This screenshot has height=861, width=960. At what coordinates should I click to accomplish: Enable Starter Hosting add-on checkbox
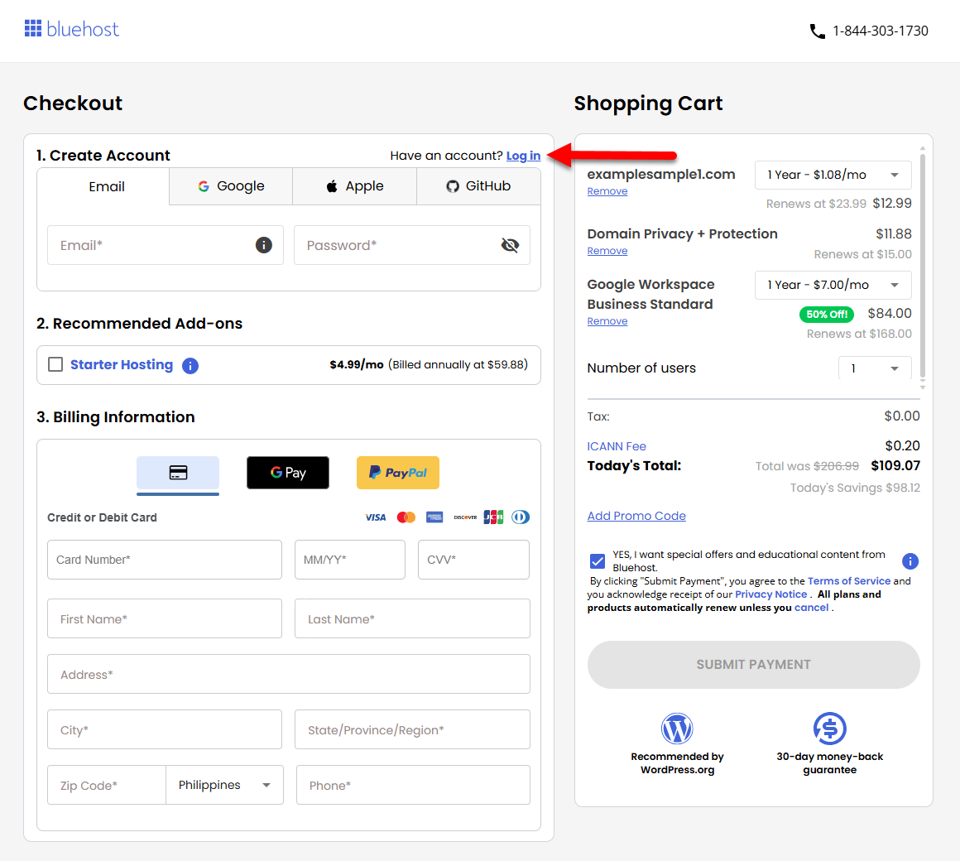click(x=55, y=365)
